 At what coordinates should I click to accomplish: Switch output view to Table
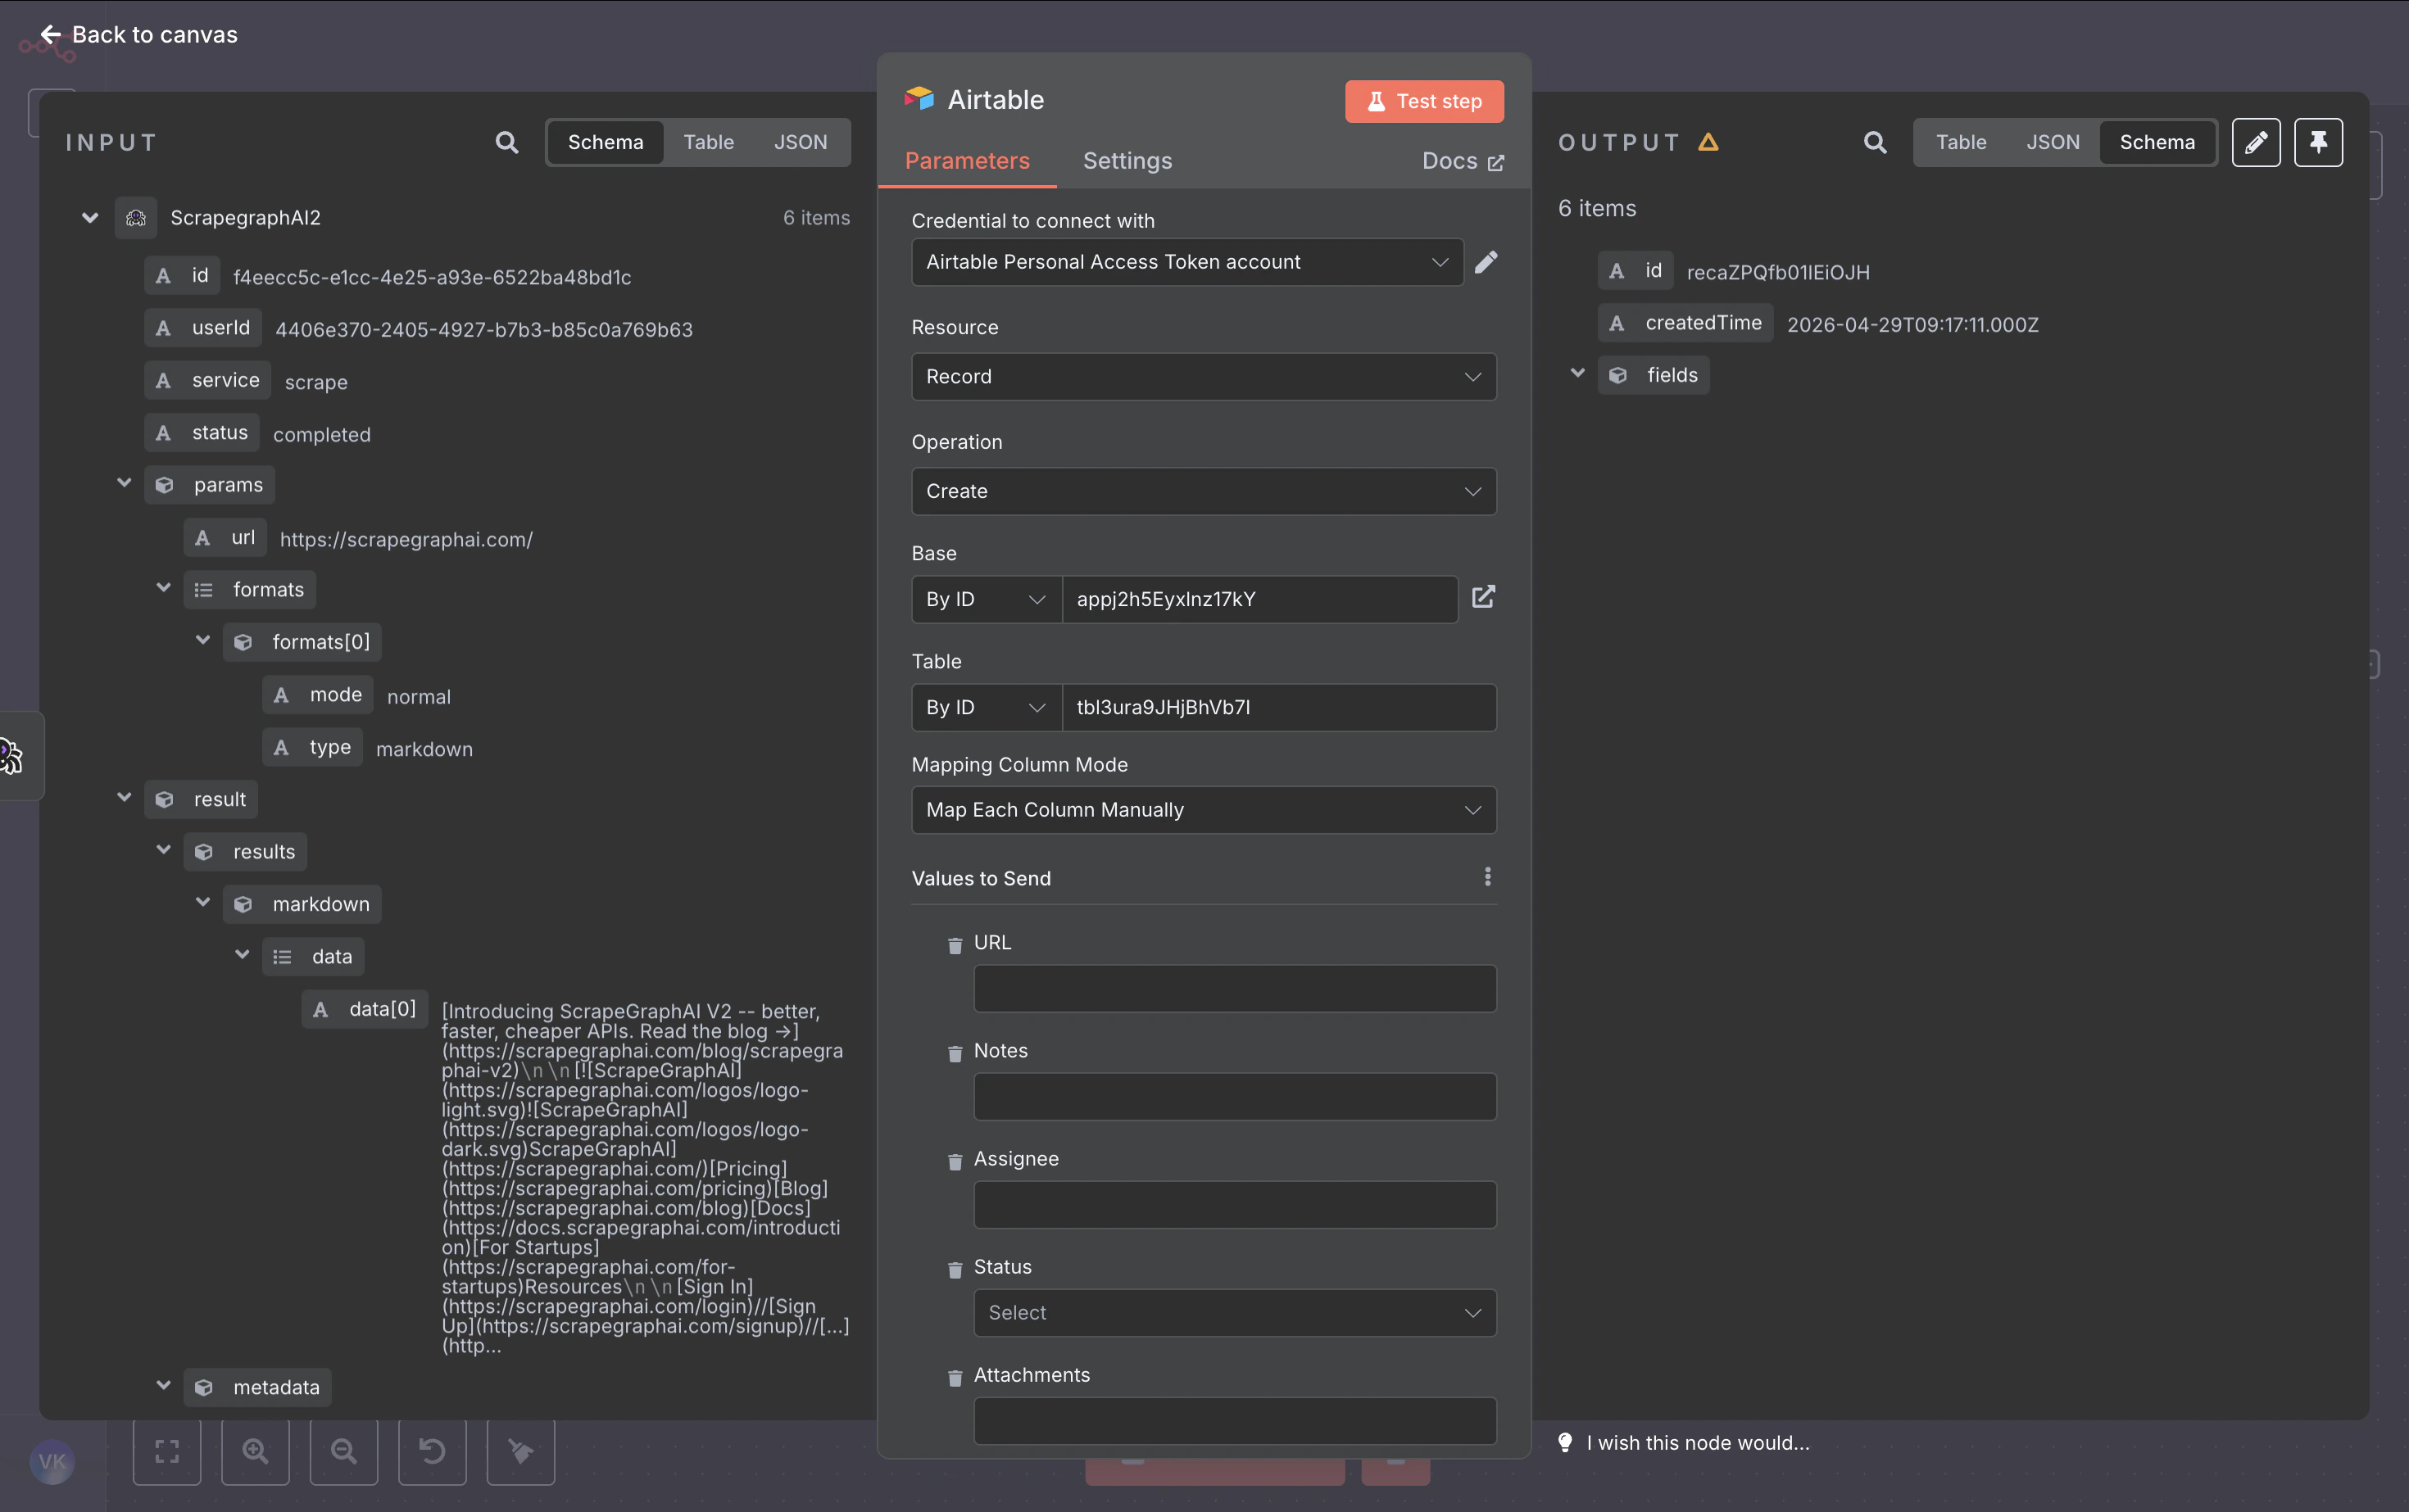[1961, 142]
